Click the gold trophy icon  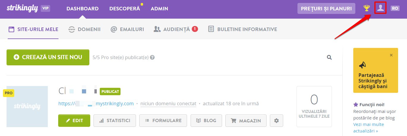coord(367,8)
